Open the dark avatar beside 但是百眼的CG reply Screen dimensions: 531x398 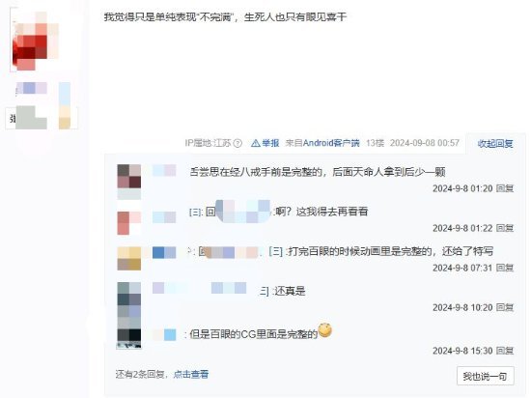[x=129, y=338]
